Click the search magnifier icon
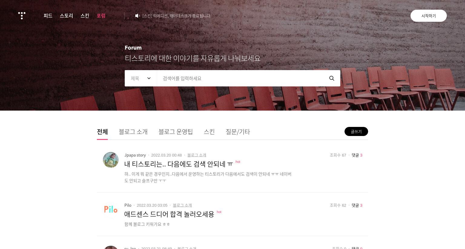Screen dimensions: 465x249 332,78
